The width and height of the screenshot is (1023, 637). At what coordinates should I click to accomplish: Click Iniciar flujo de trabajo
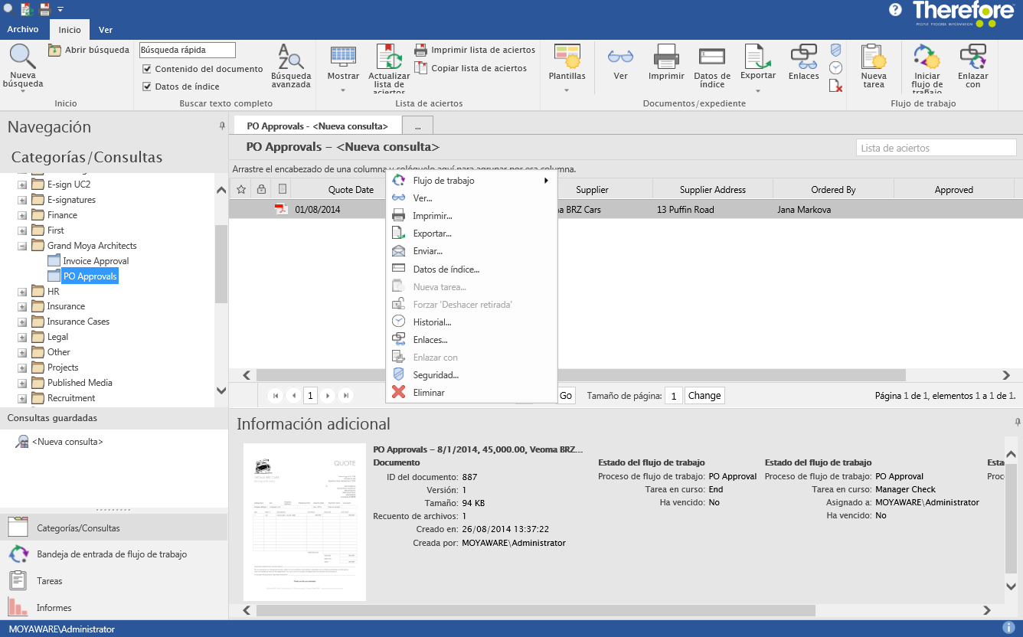pos(927,69)
